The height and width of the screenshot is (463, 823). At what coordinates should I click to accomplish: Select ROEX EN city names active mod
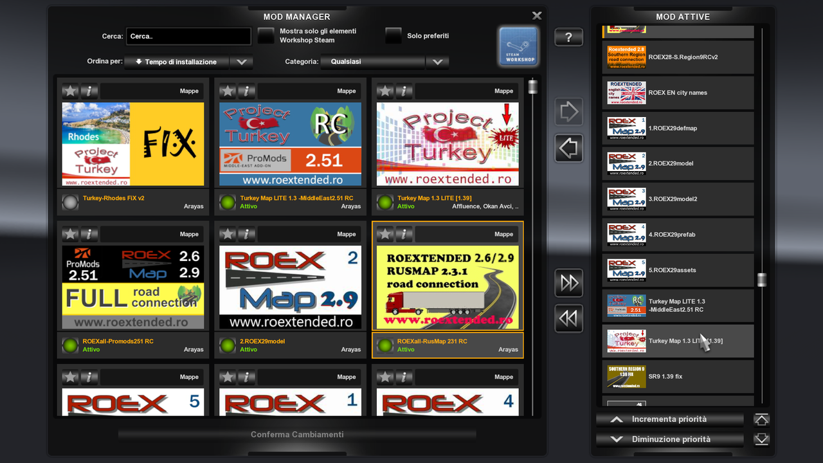(678, 93)
